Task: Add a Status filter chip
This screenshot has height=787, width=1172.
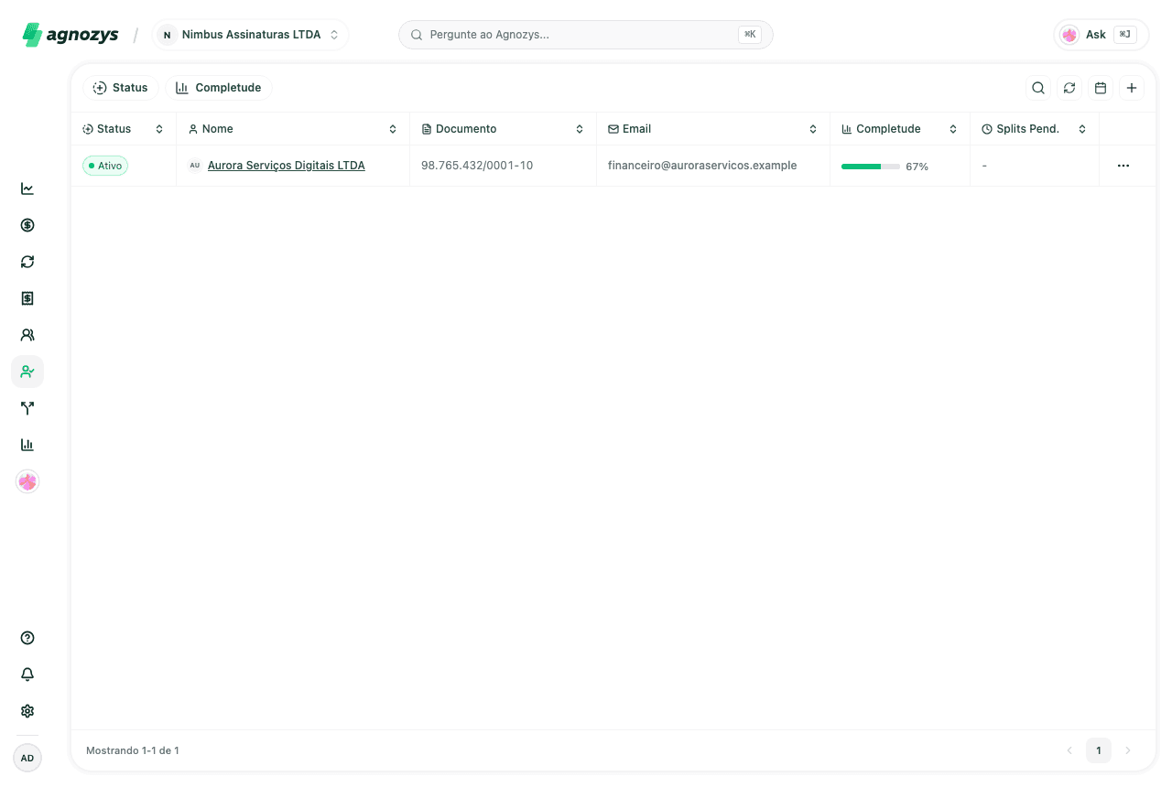Action: tap(121, 88)
